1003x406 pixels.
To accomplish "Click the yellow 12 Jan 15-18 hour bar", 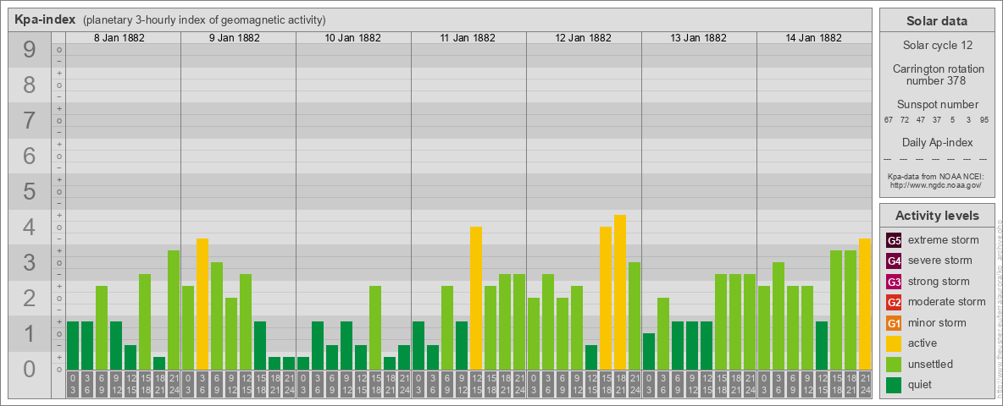I will [x=605, y=298].
